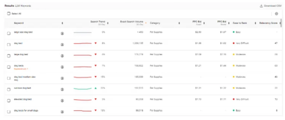Screen dimensions: 285x120
Task: Click the Keyword column header
Action: pos(19,23)
